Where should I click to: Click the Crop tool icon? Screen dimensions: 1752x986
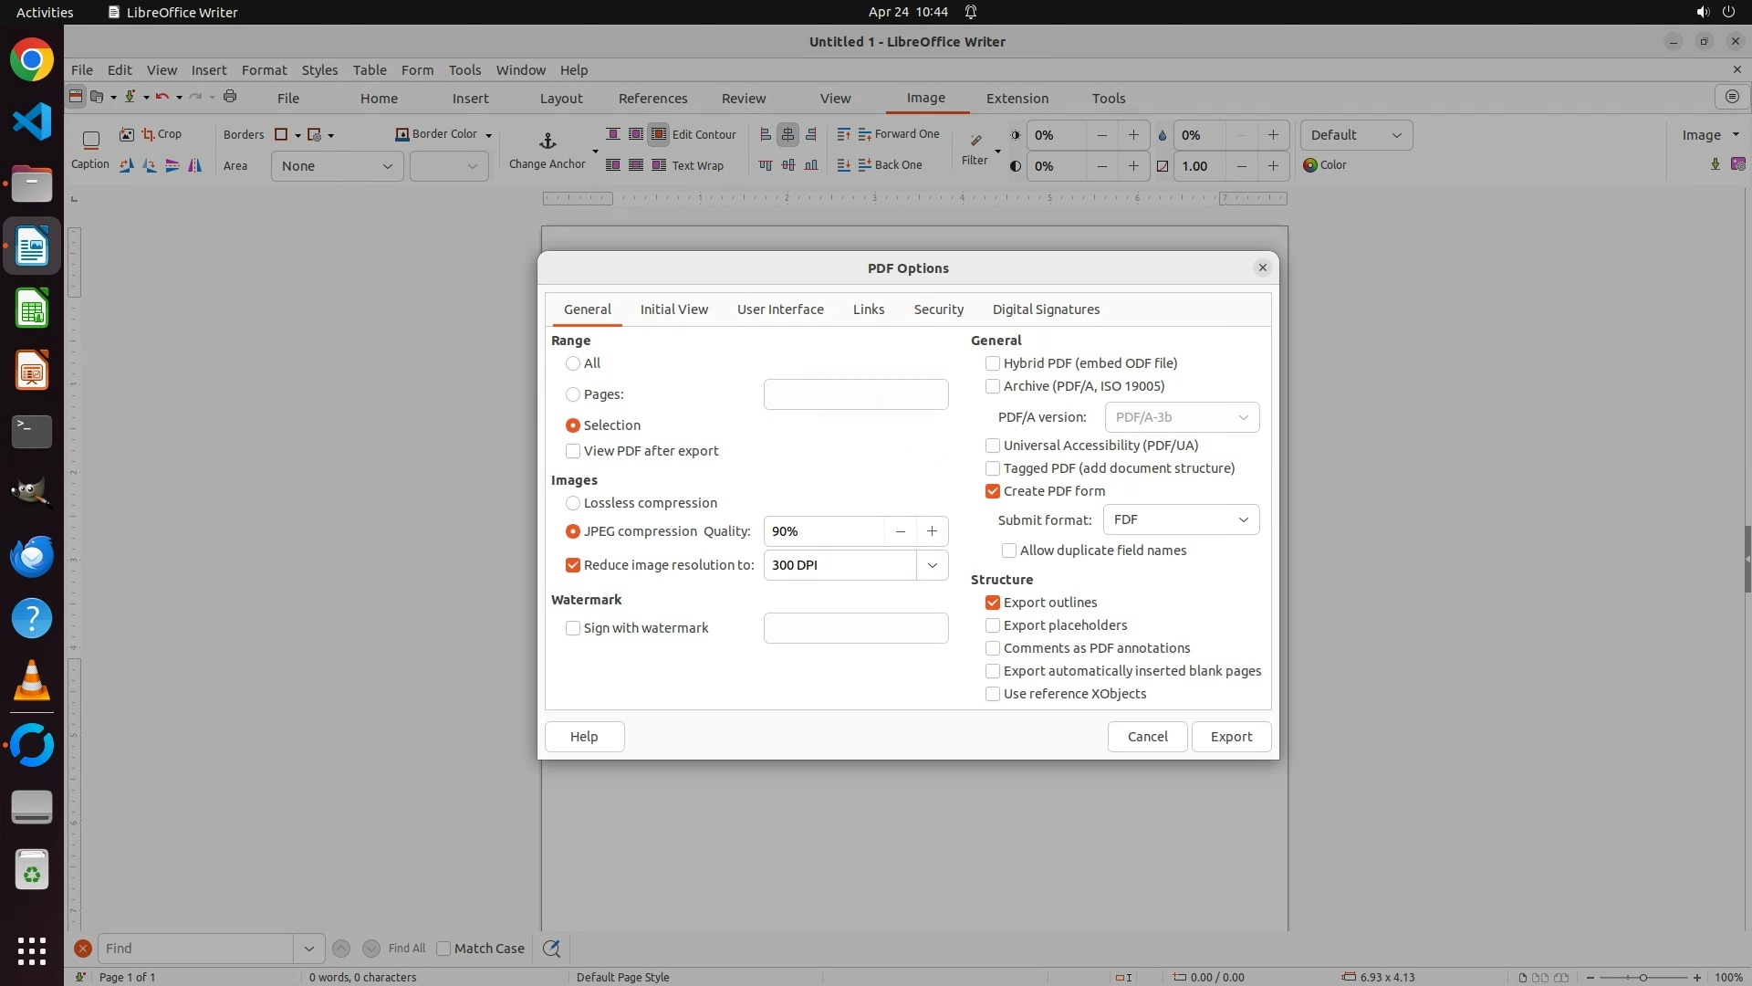coord(149,134)
